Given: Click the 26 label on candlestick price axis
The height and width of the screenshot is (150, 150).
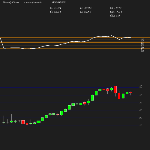Looking at the screenshot, I should coord(141,118).
